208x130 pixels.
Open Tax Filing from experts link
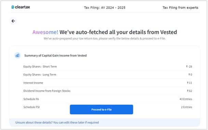[x=180, y=8]
